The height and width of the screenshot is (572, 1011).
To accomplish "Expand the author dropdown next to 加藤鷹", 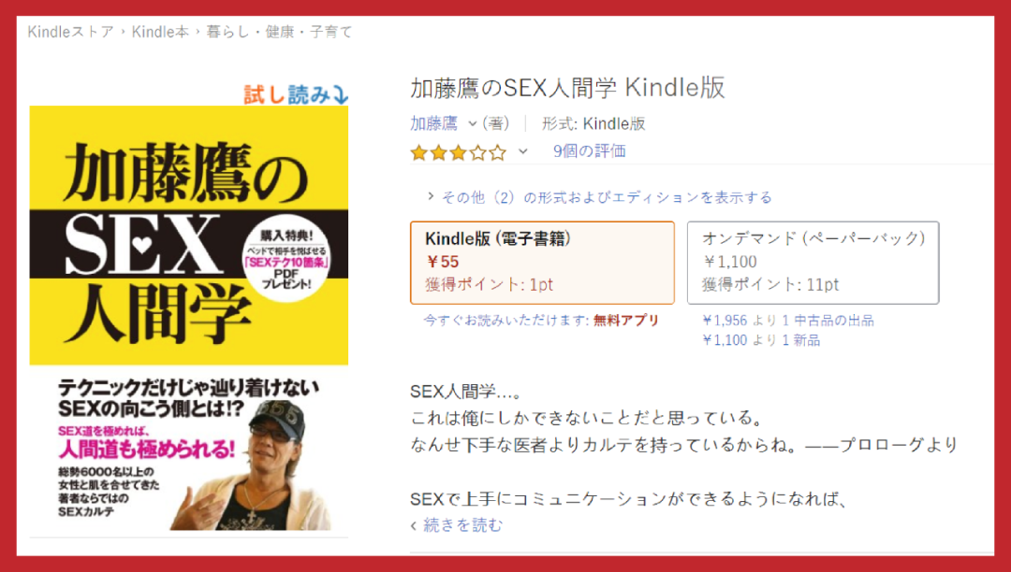I will tap(472, 123).
